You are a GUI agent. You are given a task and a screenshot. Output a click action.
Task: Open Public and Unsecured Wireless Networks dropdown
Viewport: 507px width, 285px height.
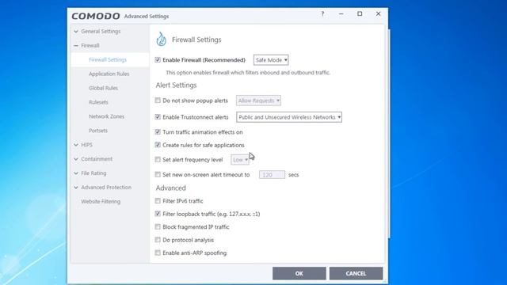[x=289, y=117]
